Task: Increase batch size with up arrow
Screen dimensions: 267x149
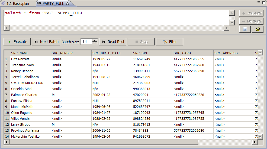Action: point(95,40)
